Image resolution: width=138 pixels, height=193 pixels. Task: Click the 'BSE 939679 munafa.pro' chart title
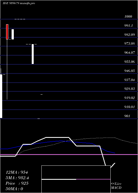click(19, 3)
